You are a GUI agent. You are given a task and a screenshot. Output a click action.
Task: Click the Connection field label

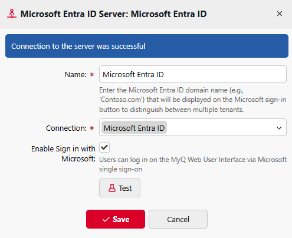click(66, 128)
